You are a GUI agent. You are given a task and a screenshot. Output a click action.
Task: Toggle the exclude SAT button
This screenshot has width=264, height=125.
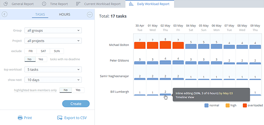[43, 51]
